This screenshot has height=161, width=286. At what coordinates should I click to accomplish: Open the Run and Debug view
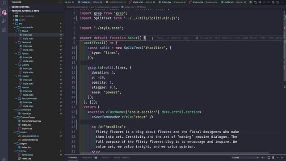(x=4, y=21)
